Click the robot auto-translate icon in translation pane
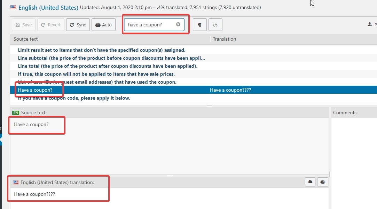Screen dimensions: 377x209 coord(323,182)
